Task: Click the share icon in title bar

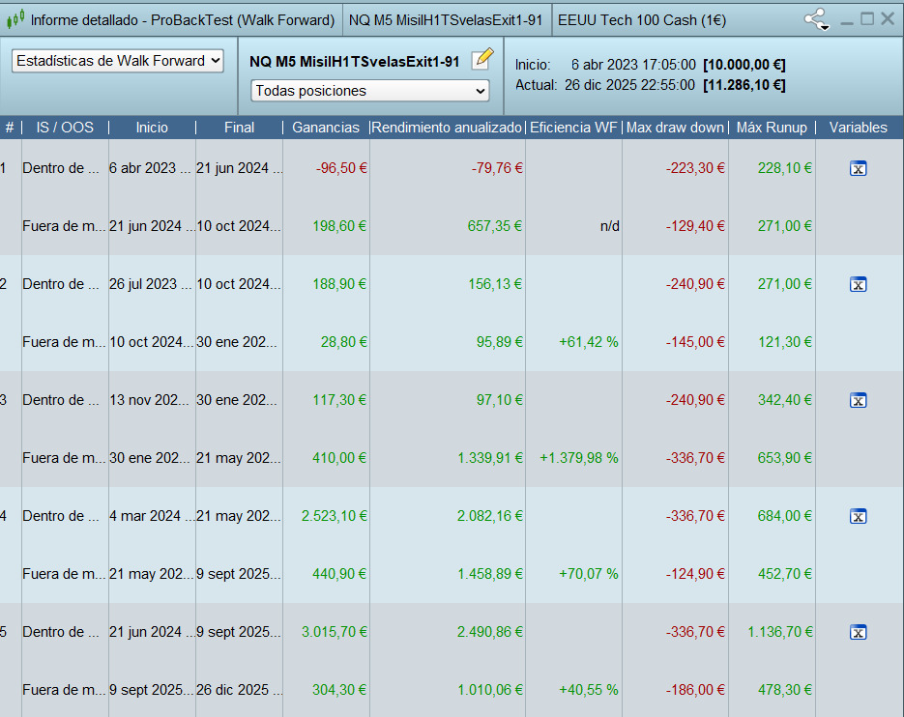Action: pyautogui.click(x=816, y=19)
